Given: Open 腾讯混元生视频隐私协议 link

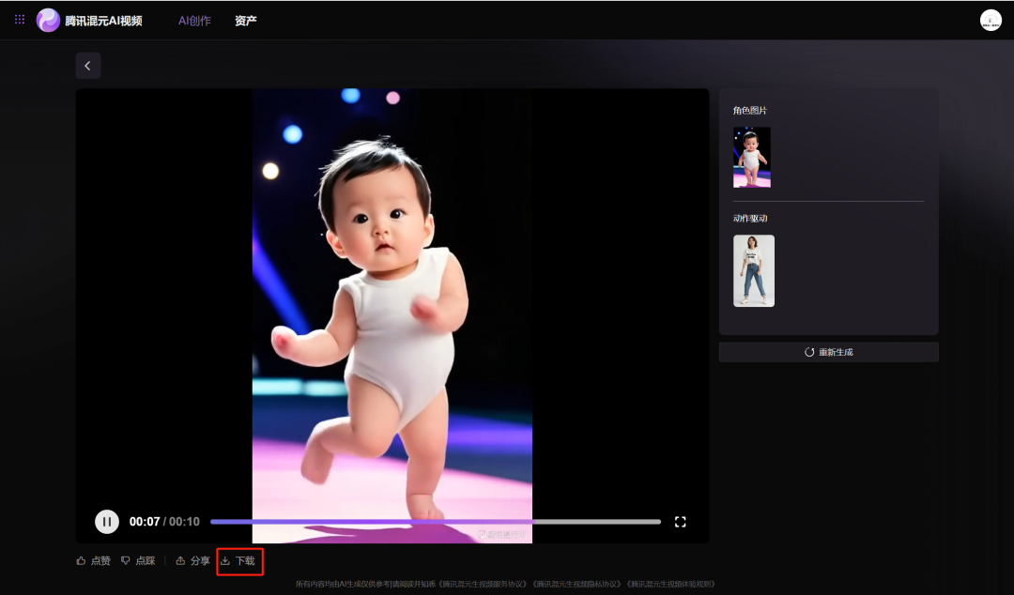Looking at the screenshot, I should pyautogui.click(x=576, y=584).
